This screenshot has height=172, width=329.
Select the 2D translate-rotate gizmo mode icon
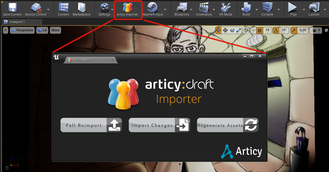tap(225, 30)
